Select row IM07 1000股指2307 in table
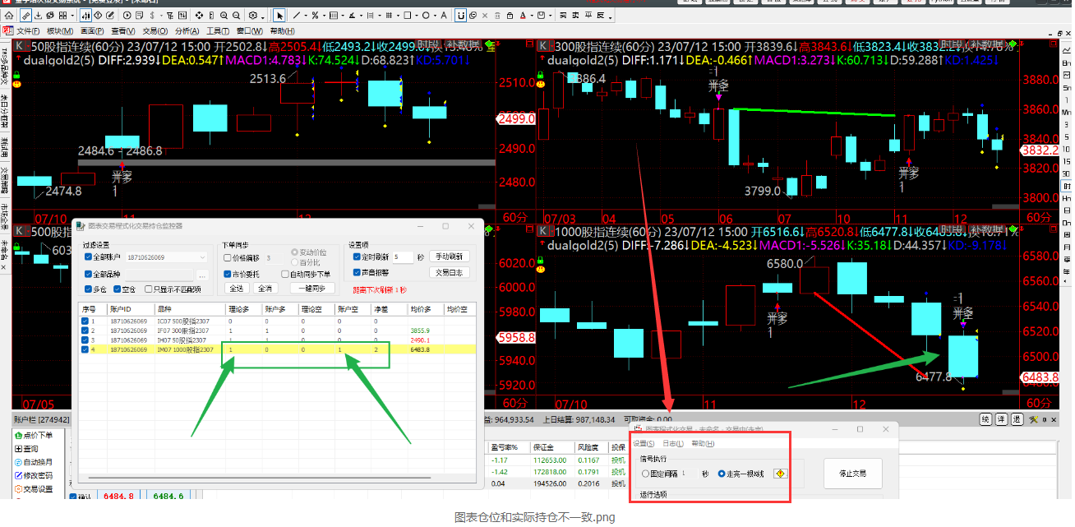 pos(276,349)
